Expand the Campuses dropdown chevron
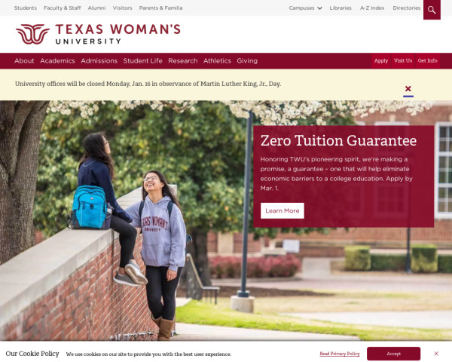Image resolution: width=452 pixels, height=362 pixels. pyautogui.click(x=319, y=8)
